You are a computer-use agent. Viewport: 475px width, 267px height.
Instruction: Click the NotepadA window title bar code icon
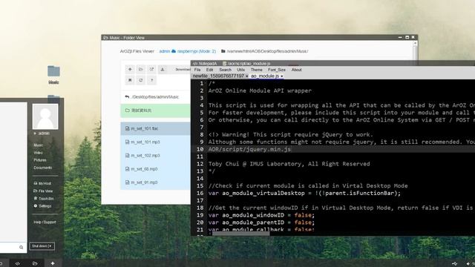point(195,64)
